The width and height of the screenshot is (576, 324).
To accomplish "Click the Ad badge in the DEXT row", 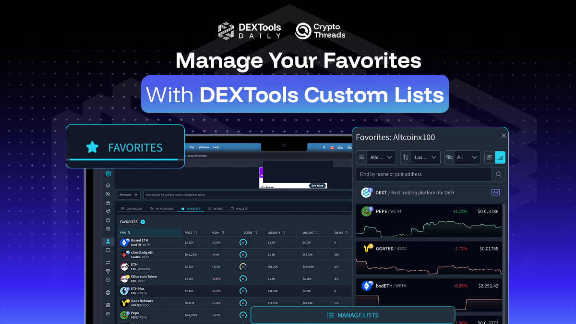I will coord(496,192).
